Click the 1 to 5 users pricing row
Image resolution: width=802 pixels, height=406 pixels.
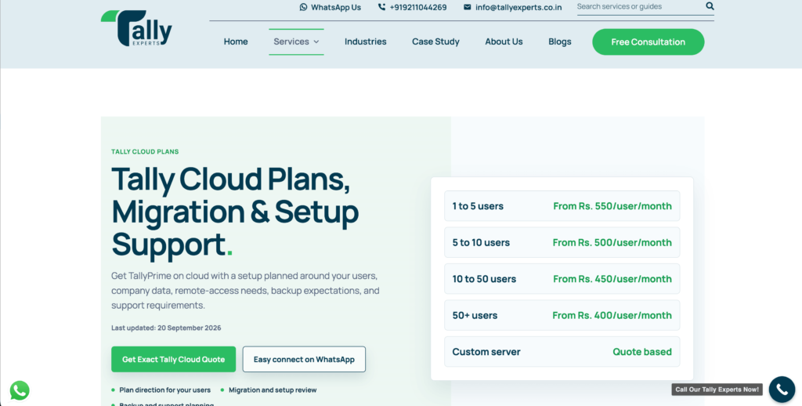click(562, 206)
